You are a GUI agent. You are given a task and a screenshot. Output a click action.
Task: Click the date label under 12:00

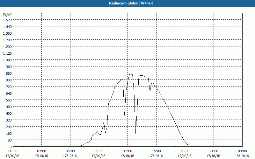pyautogui.click(x=127, y=156)
